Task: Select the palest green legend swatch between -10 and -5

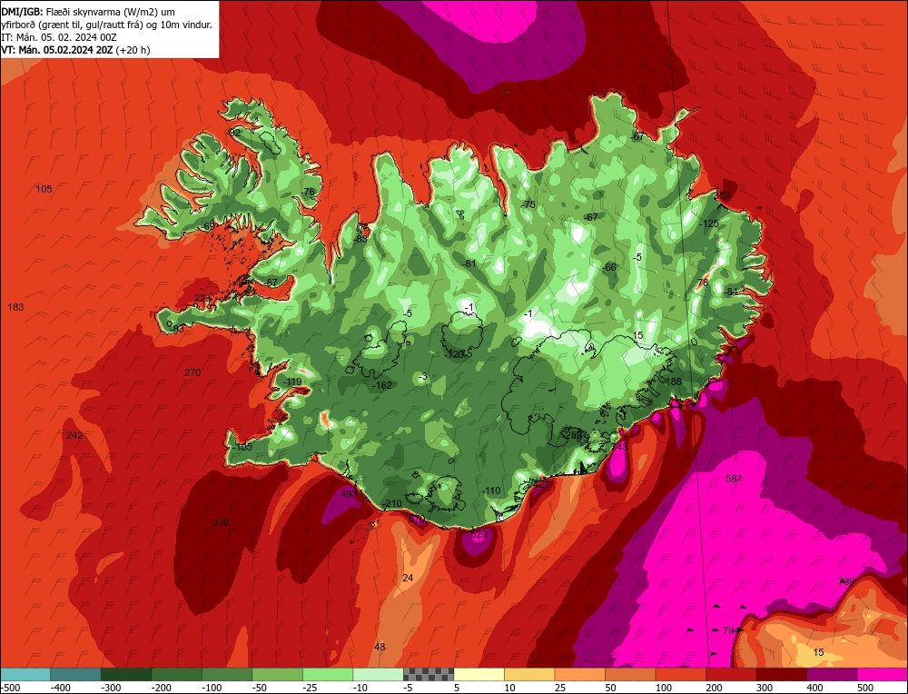Action: (378, 674)
